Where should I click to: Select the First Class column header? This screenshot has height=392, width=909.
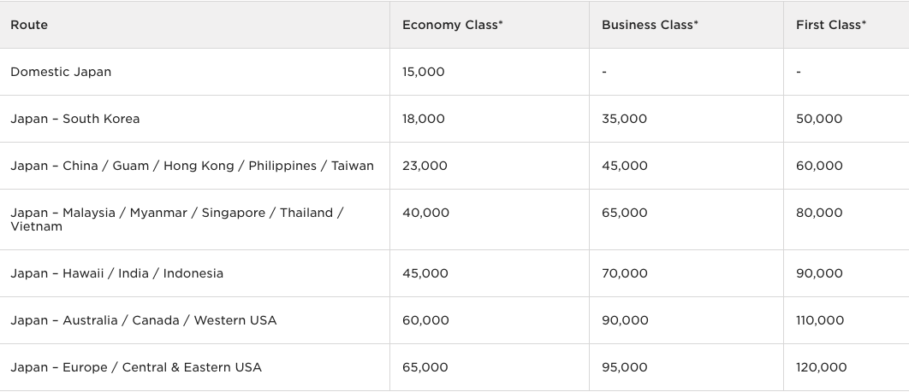[830, 25]
